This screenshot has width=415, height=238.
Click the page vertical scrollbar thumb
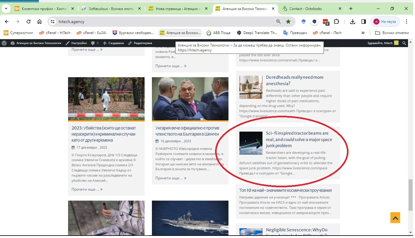pos(410,195)
